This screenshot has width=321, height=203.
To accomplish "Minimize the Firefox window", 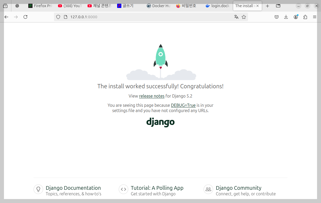I will [299, 6].
